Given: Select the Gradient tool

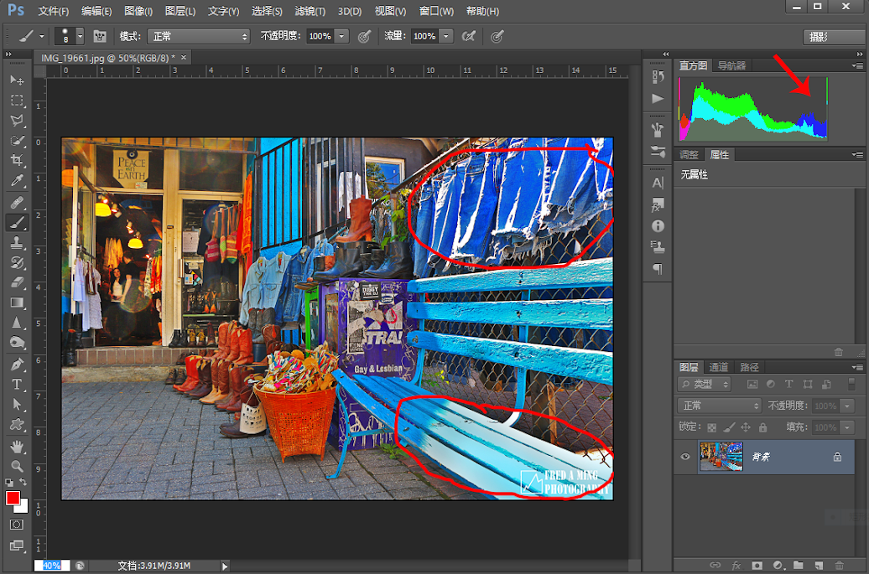Looking at the screenshot, I should coord(17,303).
